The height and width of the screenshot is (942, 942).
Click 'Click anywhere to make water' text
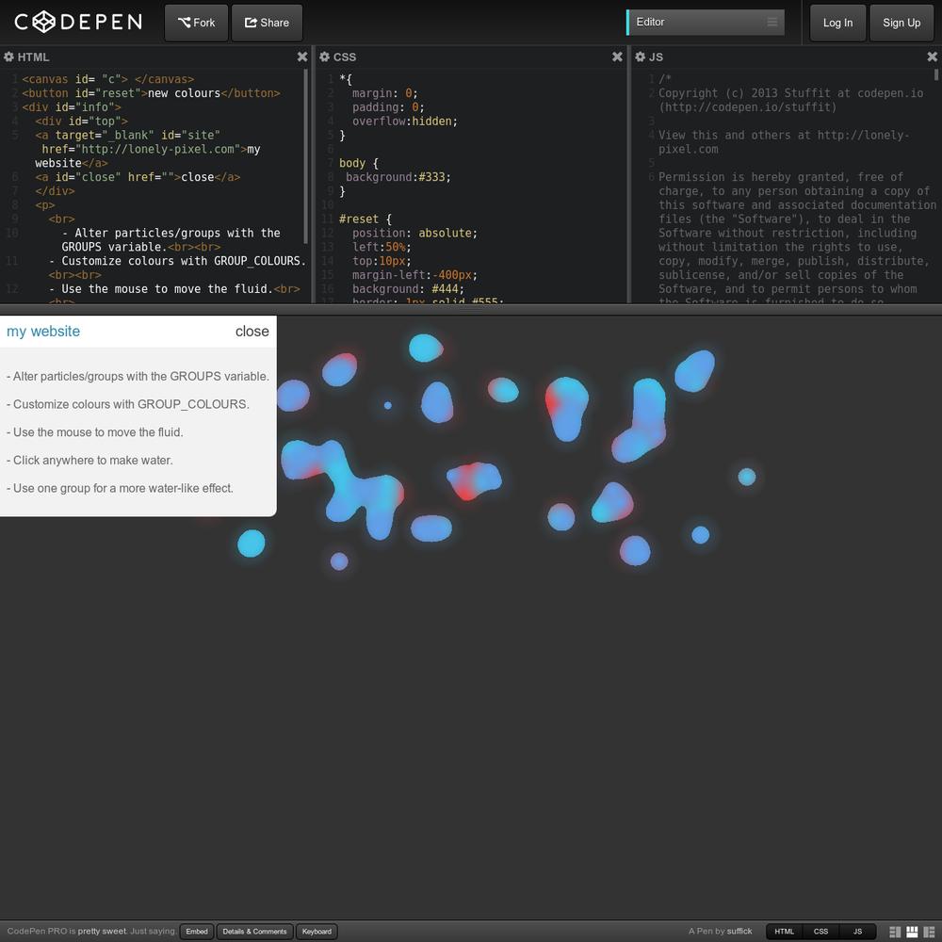pyautogui.click(x=89, y=461)
